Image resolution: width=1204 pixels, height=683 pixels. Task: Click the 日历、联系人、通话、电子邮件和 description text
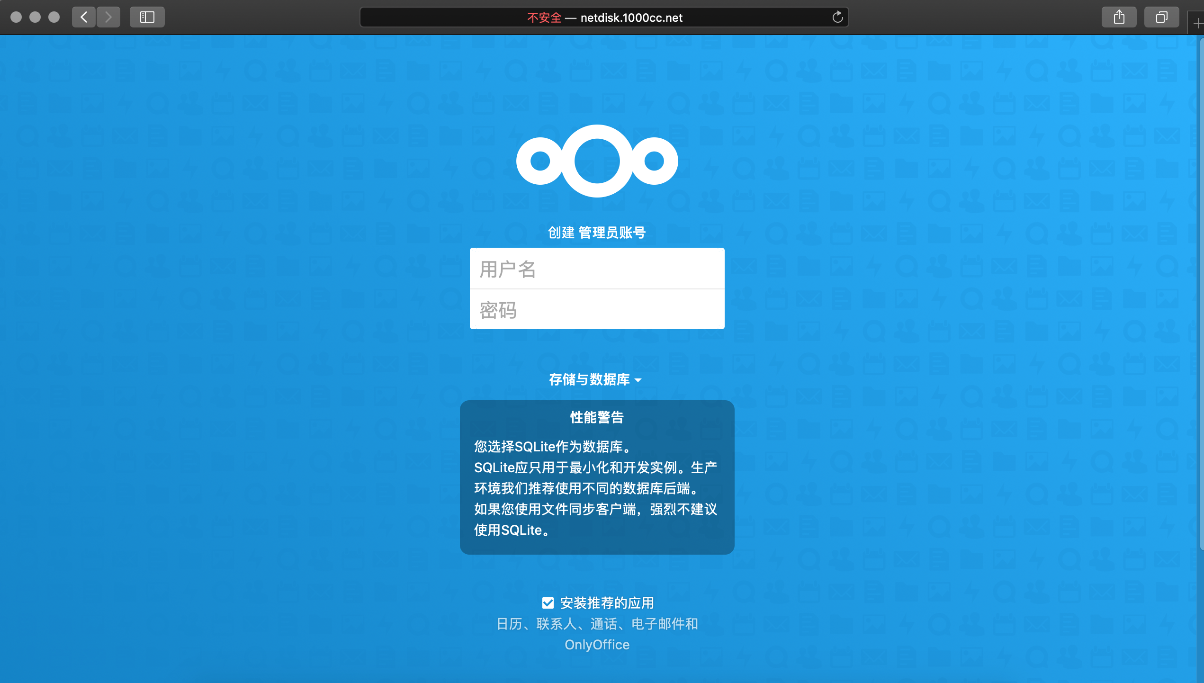point(597,624)
